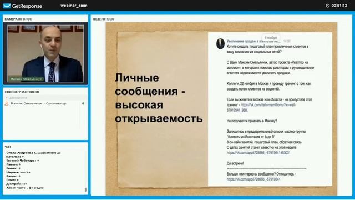
Task: Click the «Список участников» panel header
Action: pyautogui.click(x=22, y=92)
